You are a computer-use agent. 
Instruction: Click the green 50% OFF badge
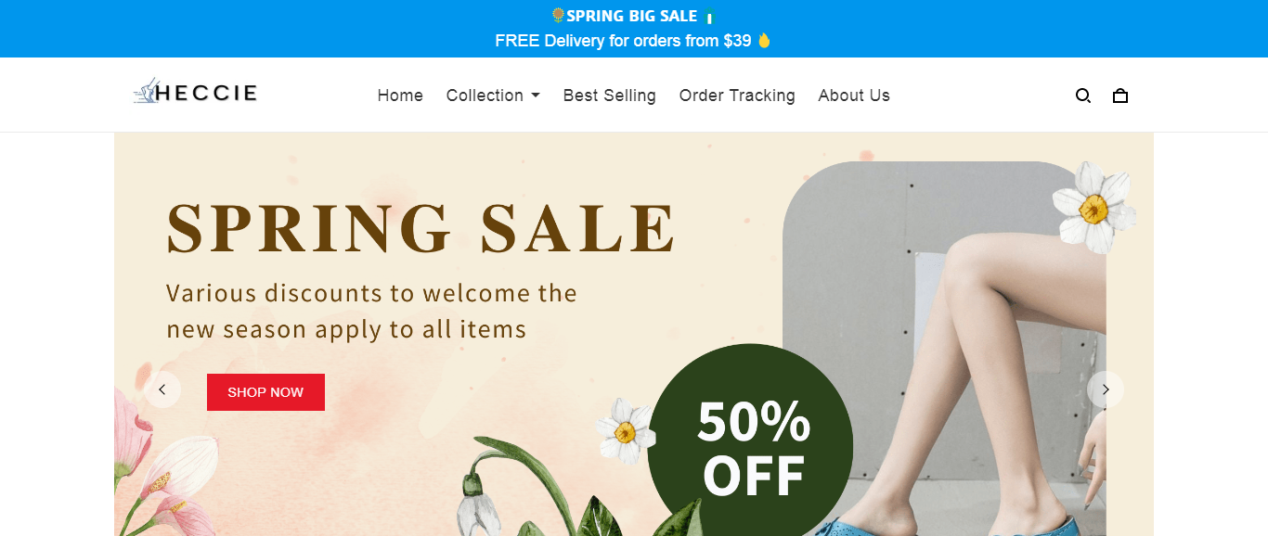point(750,441)
